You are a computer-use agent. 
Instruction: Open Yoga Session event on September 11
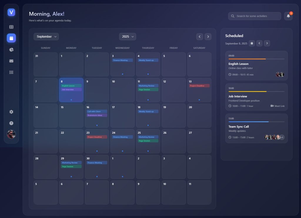[148, 90]
